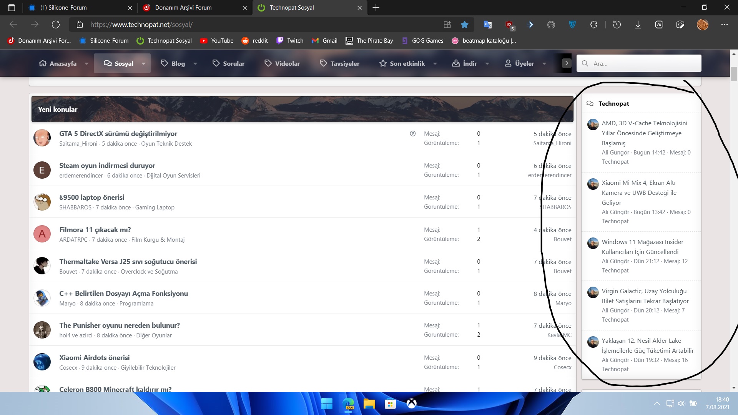738x415 pixels.
Task: Open File Explorer from taskbar
Action: 369,404
